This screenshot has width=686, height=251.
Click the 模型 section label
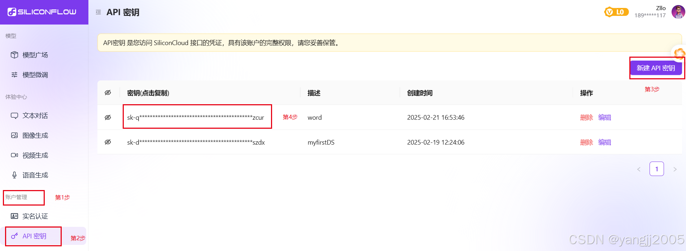coord(11,36)
